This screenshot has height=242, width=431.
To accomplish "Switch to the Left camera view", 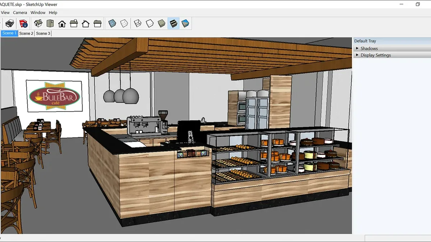I will 97,24.
